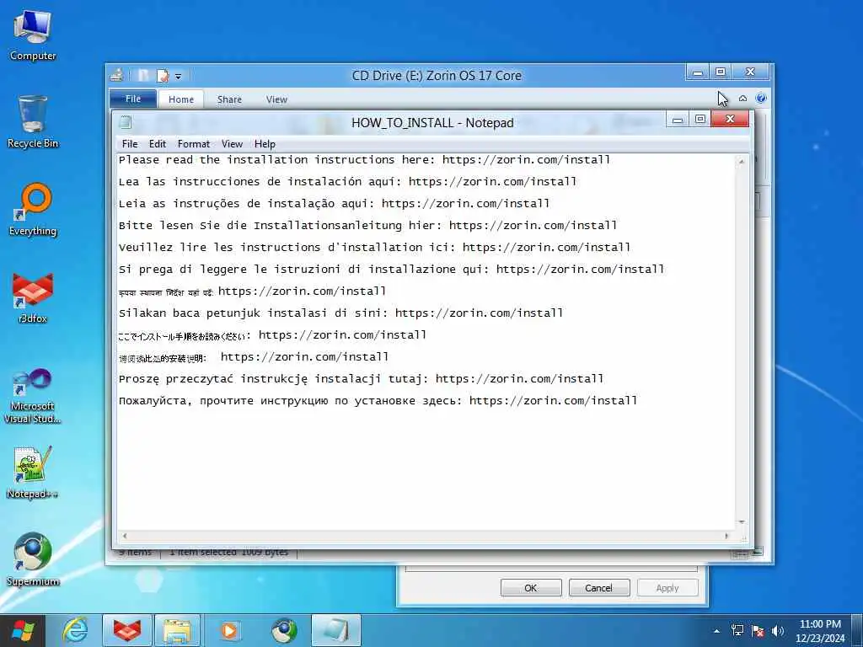Click the line starting 'Please read the installation'
Viewport: 863px width, 647px height.
[364, 159]
